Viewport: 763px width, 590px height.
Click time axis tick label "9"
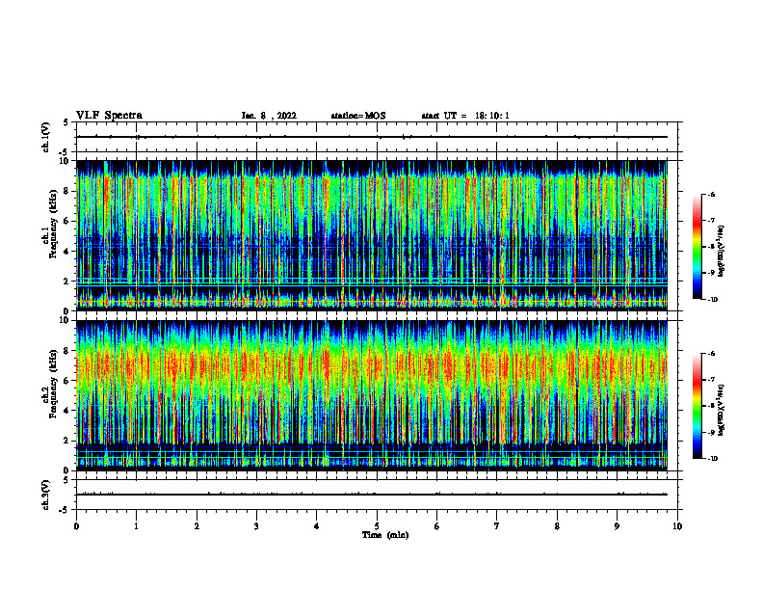[617, 526]
